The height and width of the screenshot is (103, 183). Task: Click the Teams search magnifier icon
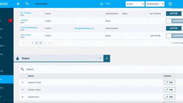click(22, 69)
